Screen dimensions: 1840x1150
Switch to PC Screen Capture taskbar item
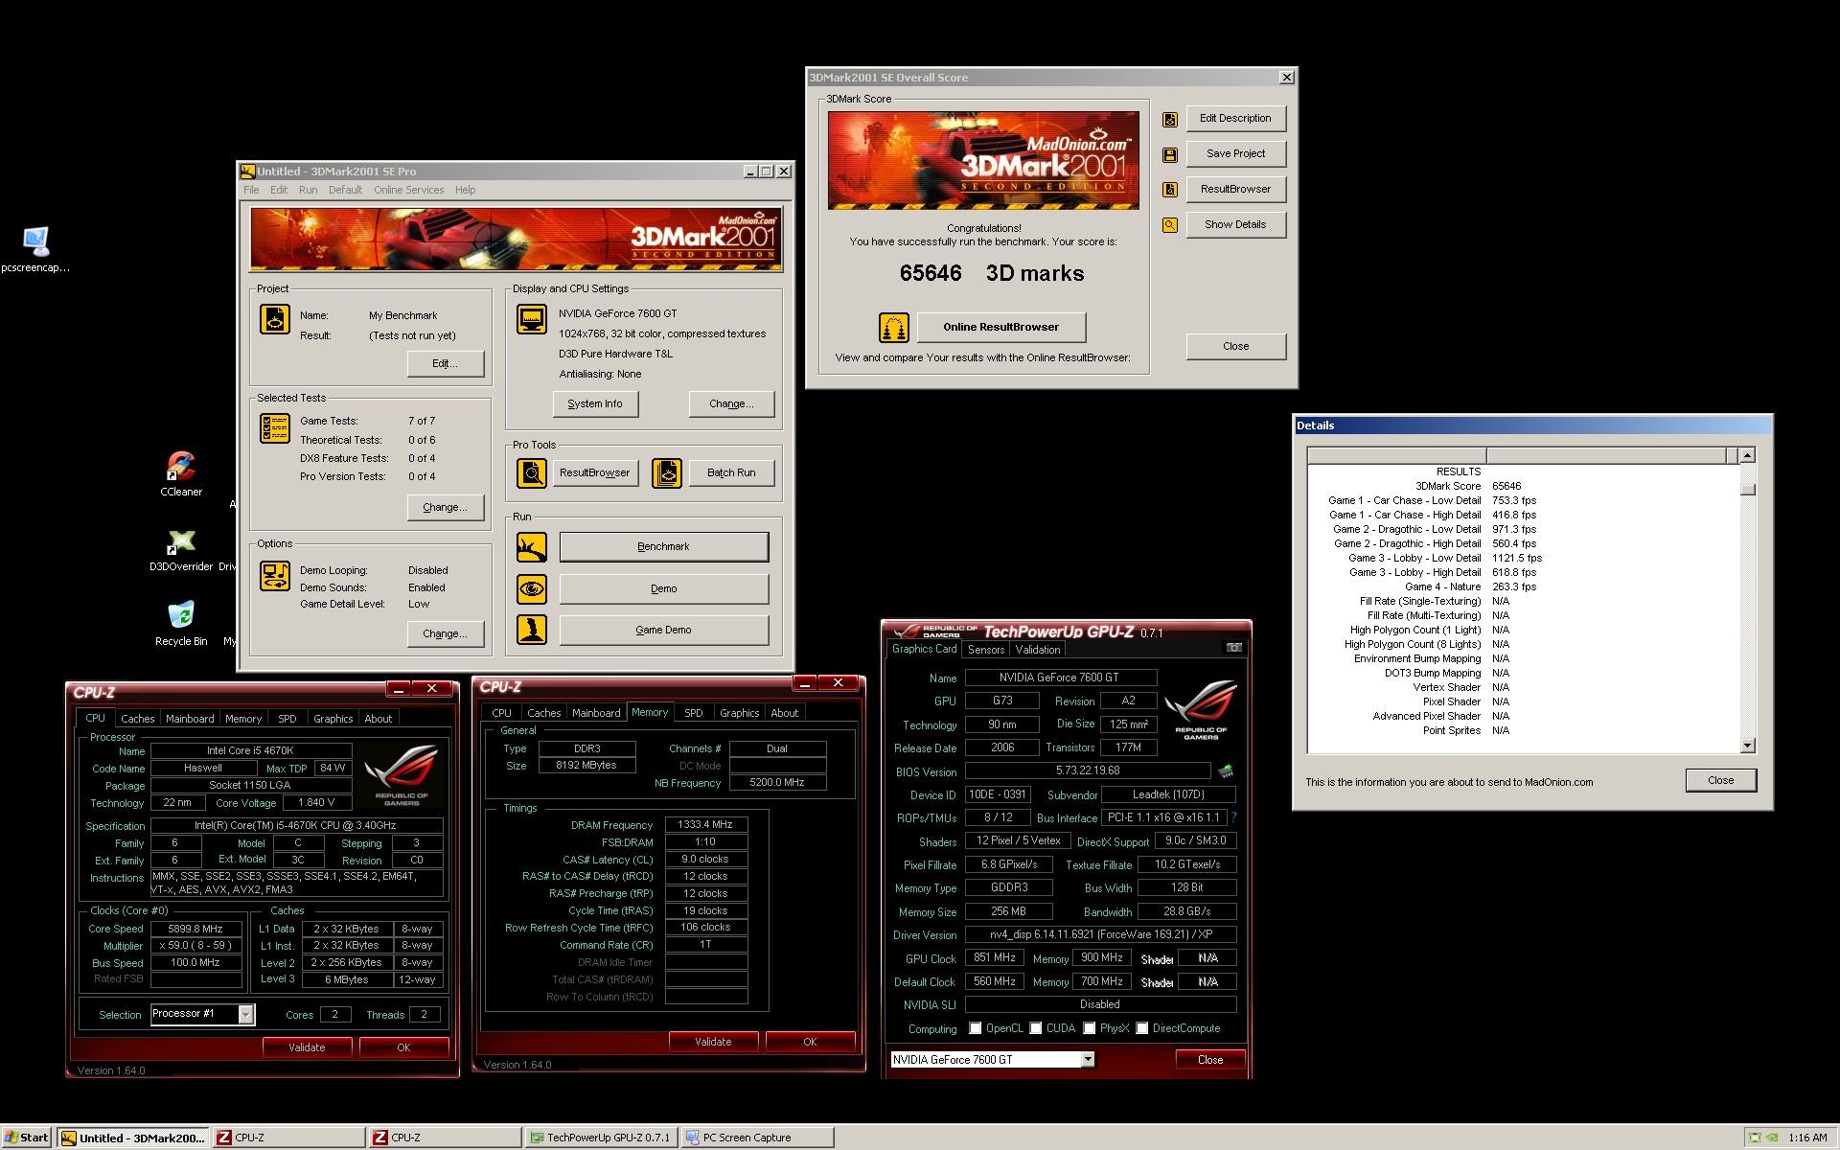point(757,1138)
